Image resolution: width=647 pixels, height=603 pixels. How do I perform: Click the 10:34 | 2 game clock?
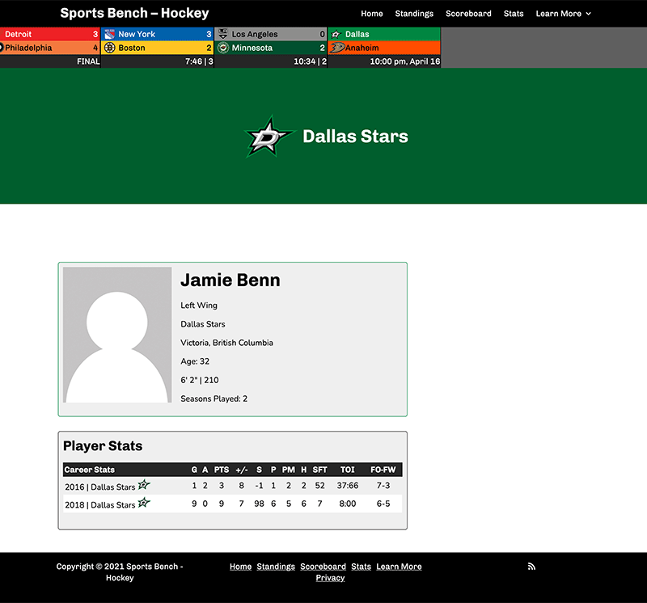[310, 61]
